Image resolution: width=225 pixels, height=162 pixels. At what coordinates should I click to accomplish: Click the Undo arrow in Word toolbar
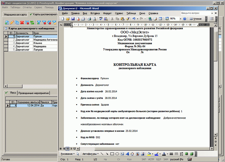134,19
